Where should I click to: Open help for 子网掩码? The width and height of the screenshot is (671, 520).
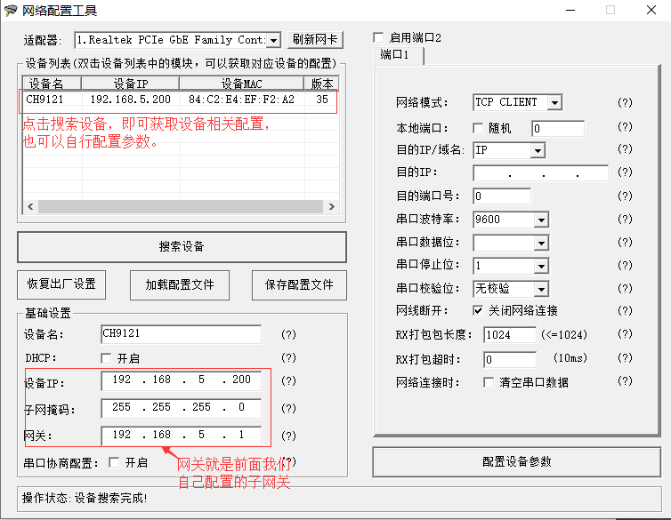pyautogui.click(x=288, y=408)
